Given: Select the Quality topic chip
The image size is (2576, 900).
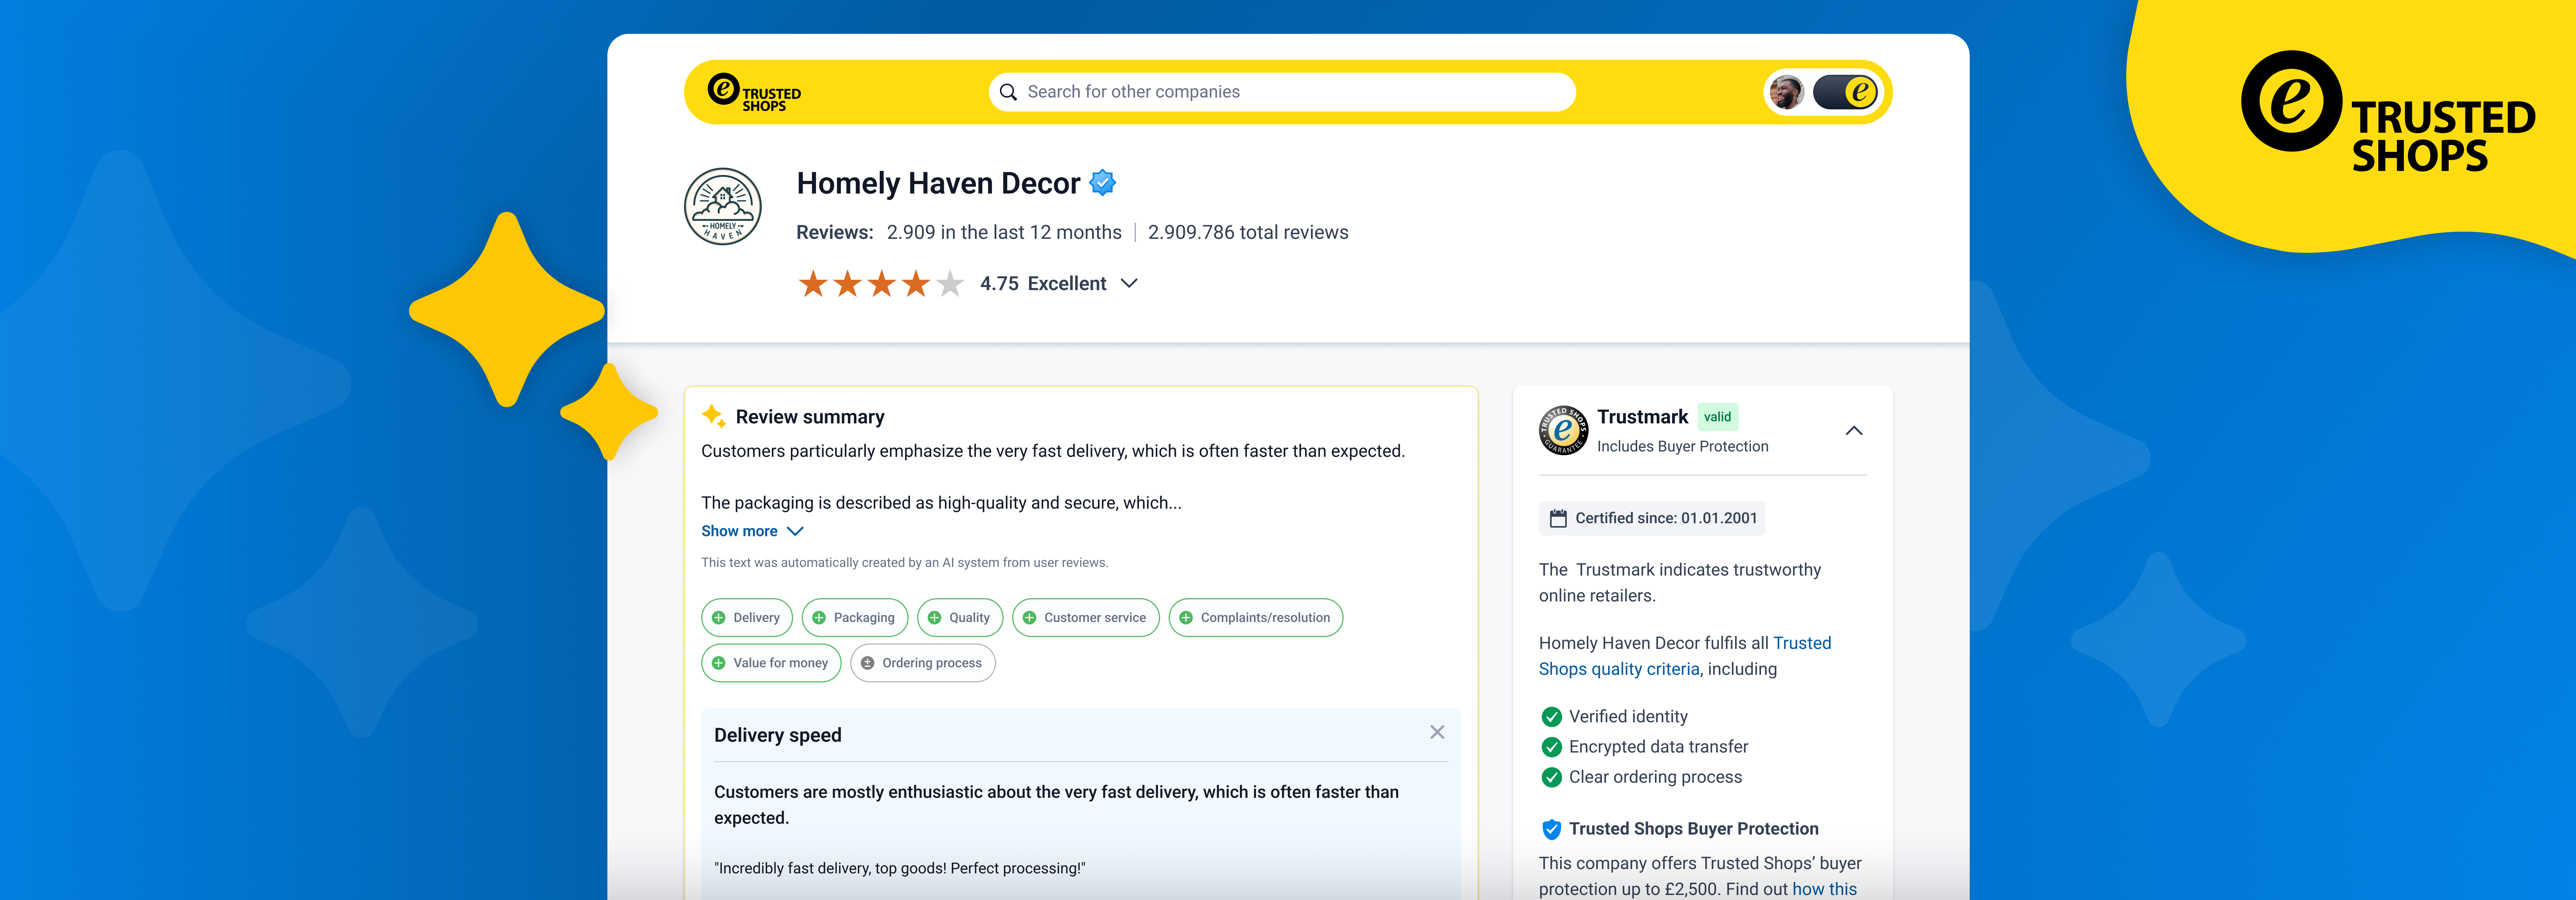Looking at the screenshot, I should [960, 618].
